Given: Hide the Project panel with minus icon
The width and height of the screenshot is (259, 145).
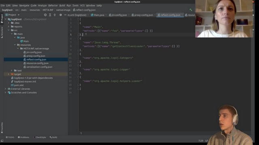Looking at the screenshot, I should [65, 15].
